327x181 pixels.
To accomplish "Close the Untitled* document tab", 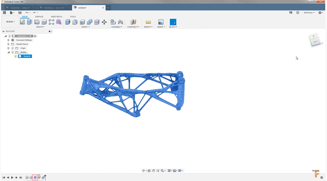I will (103, 8).
